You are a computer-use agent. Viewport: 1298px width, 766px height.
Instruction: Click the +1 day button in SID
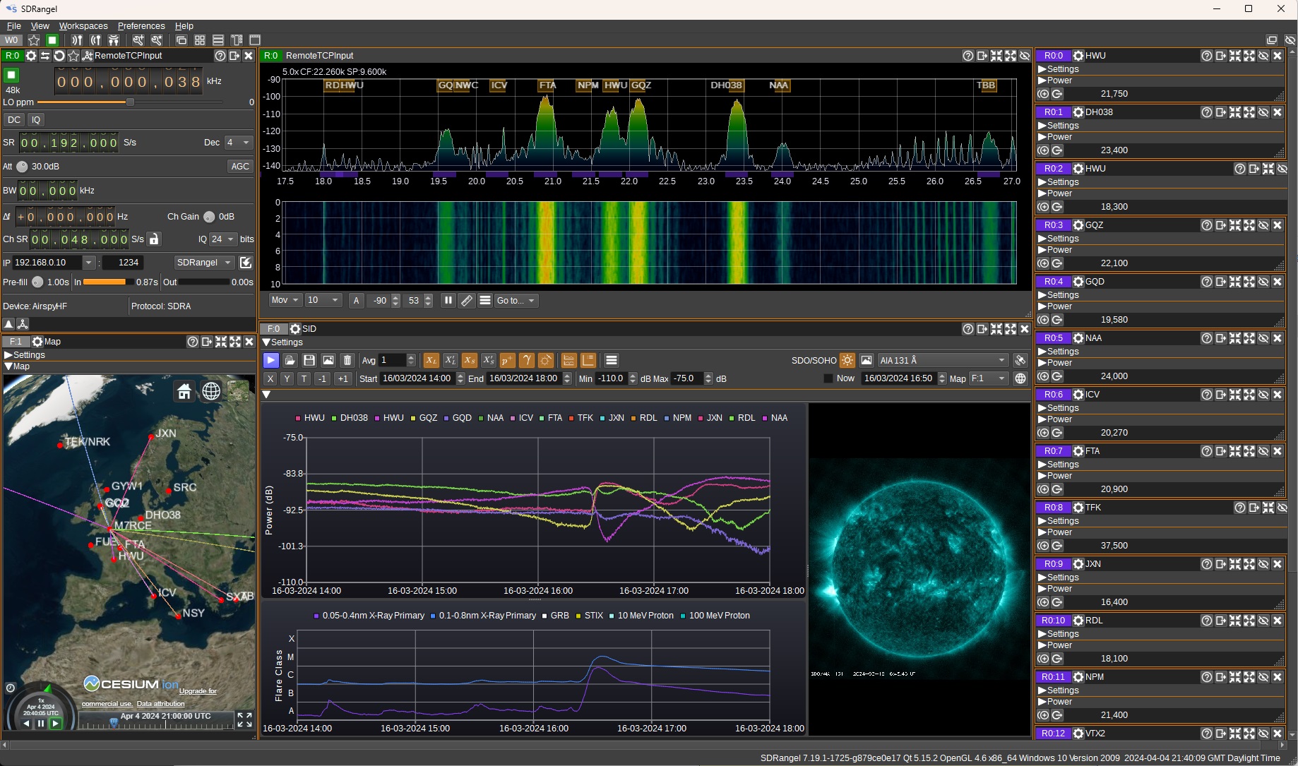[x=343, y=379]
